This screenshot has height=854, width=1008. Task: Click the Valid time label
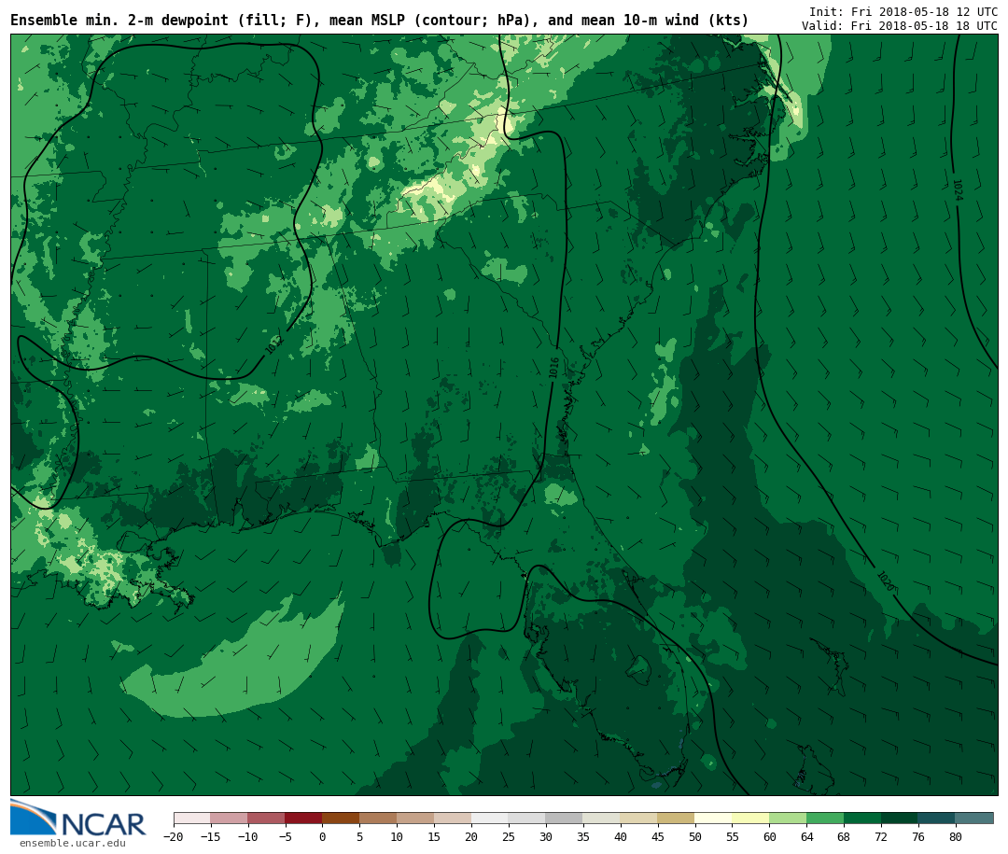point(899,26)
